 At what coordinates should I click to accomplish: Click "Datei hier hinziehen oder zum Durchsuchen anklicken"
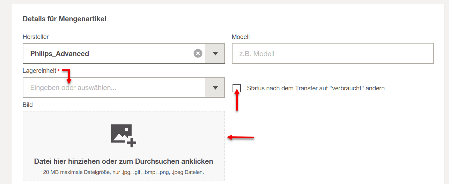pos(124,161)
